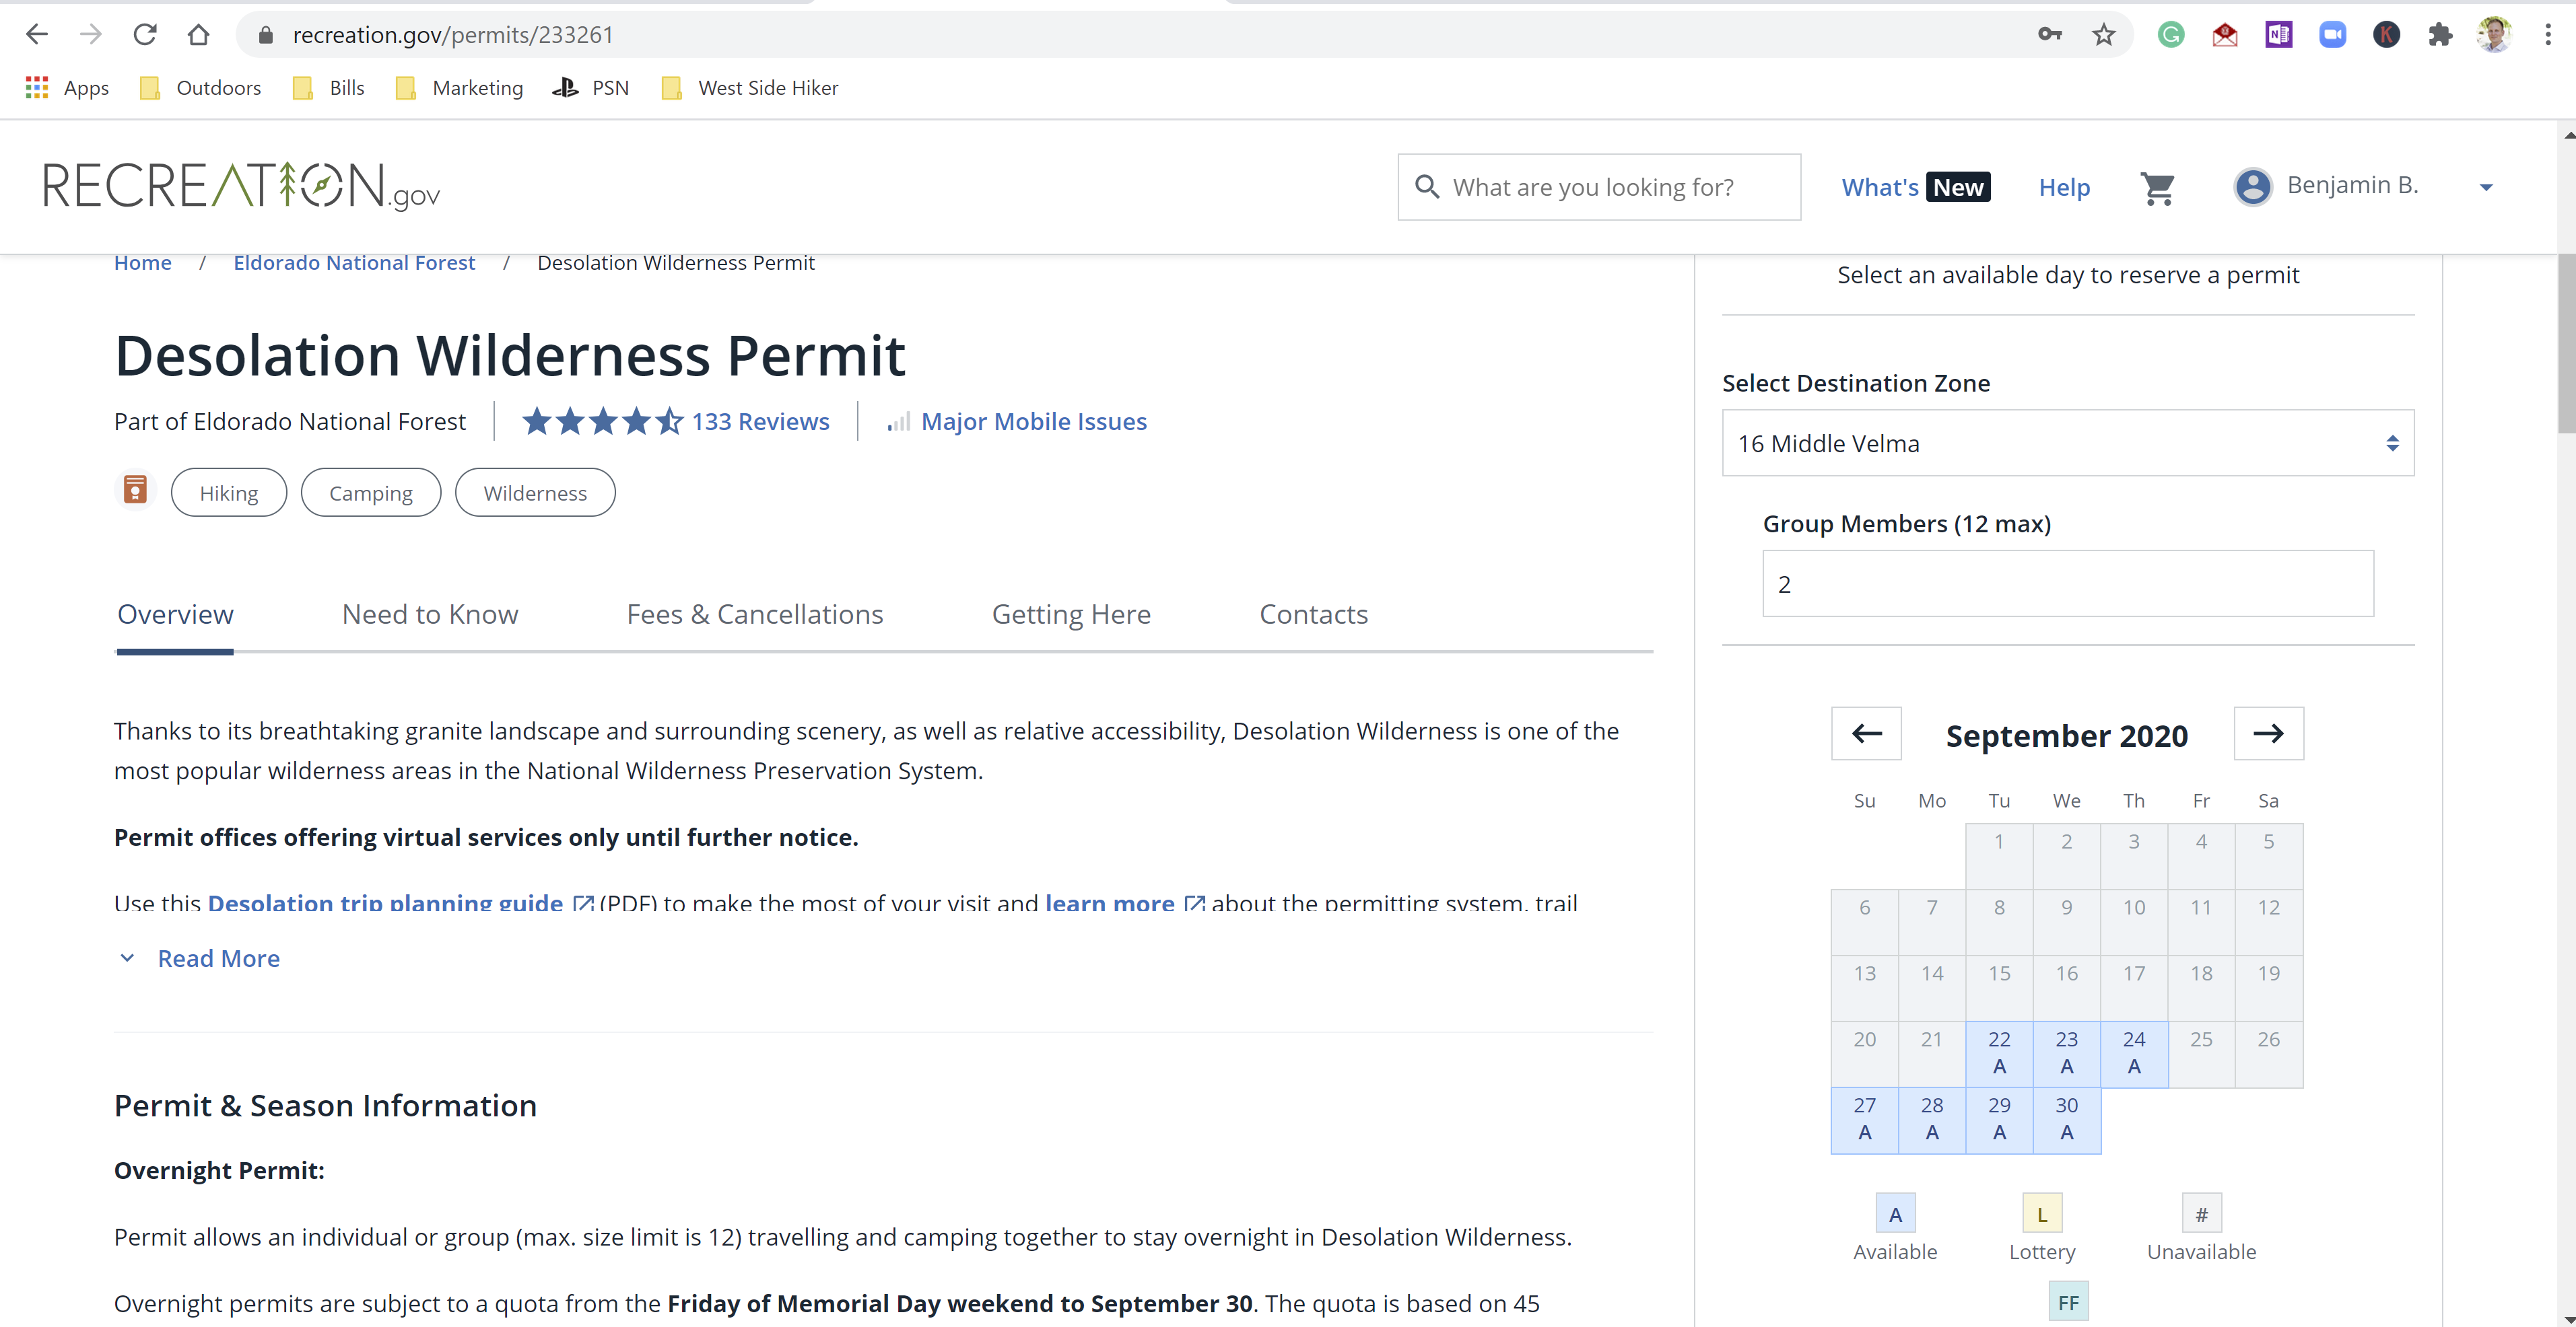Open the 133 Reviews link

(760, 422)
